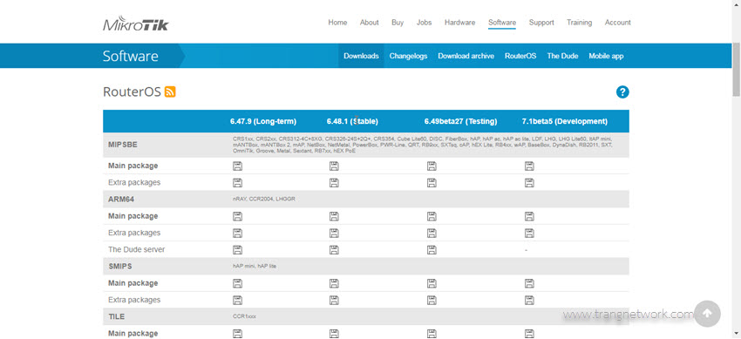Download MIPSBE Extra packages 6.48.1 Stable
The image size is (741, 339).
tap(334, 183)
